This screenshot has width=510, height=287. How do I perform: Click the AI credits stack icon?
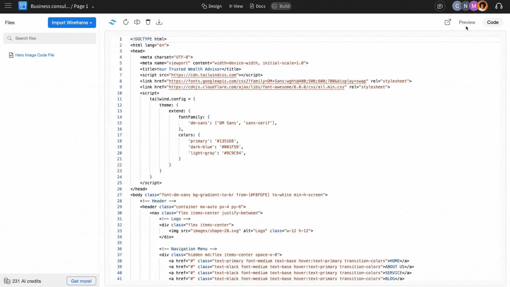(7, 281)
